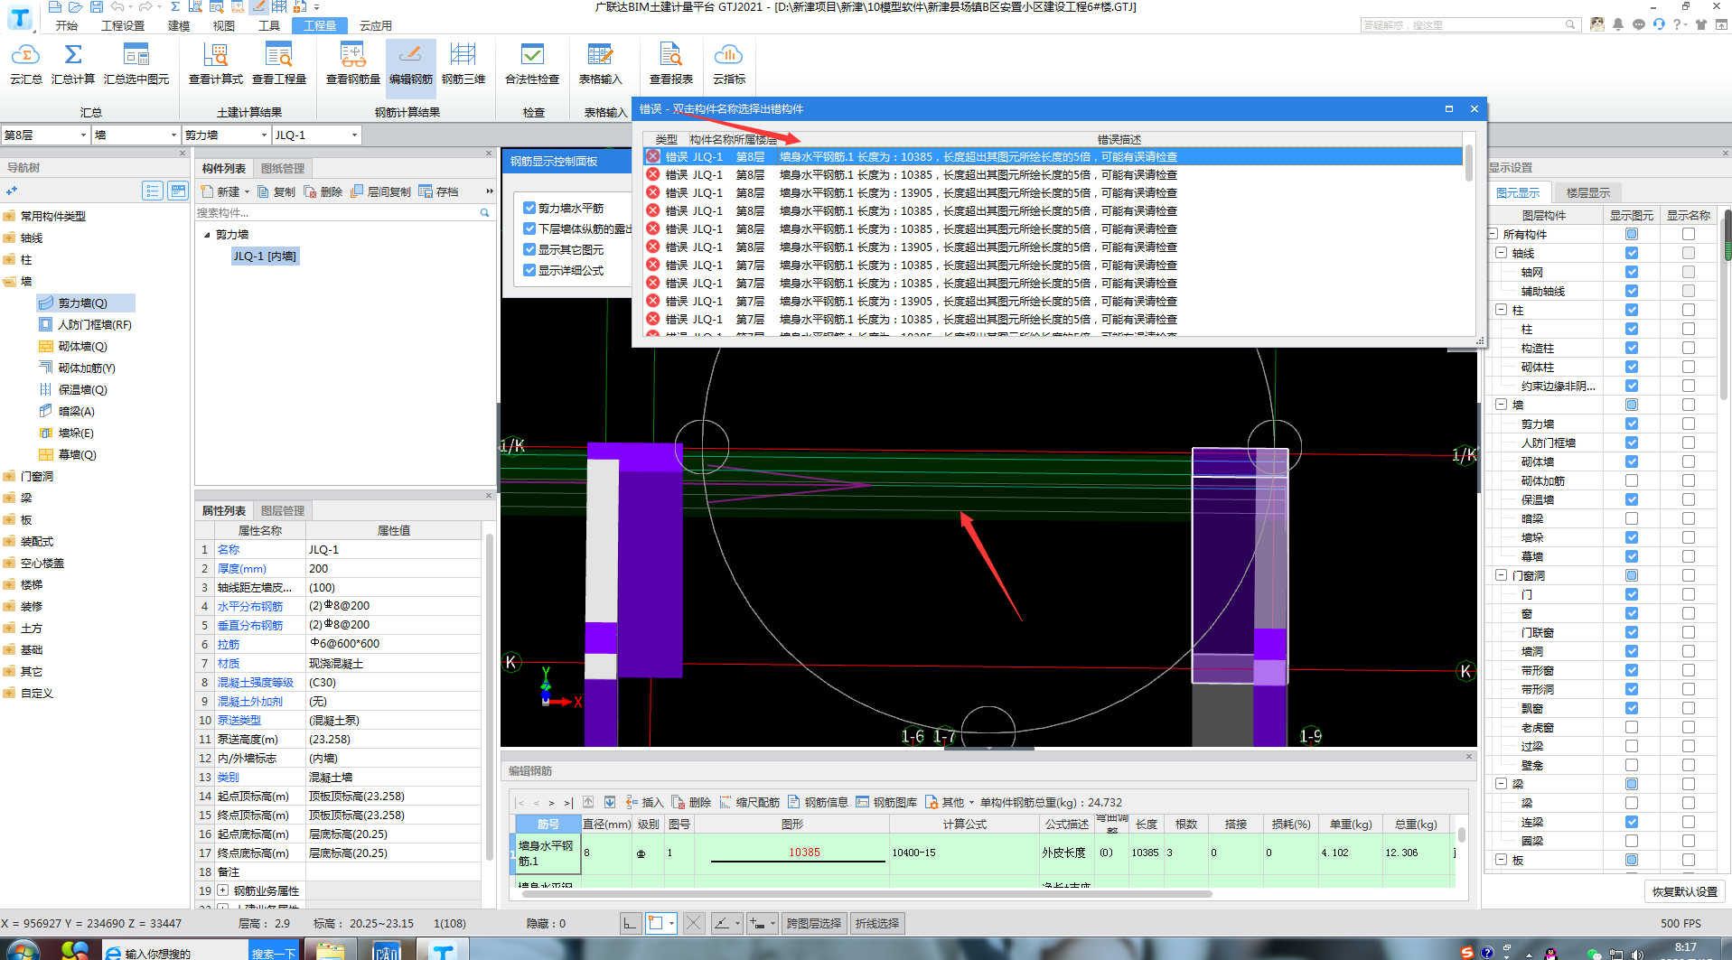1732x960 pixels.
Task: Toggle 显示详细公式 checkbox
Action: point(529,270)
